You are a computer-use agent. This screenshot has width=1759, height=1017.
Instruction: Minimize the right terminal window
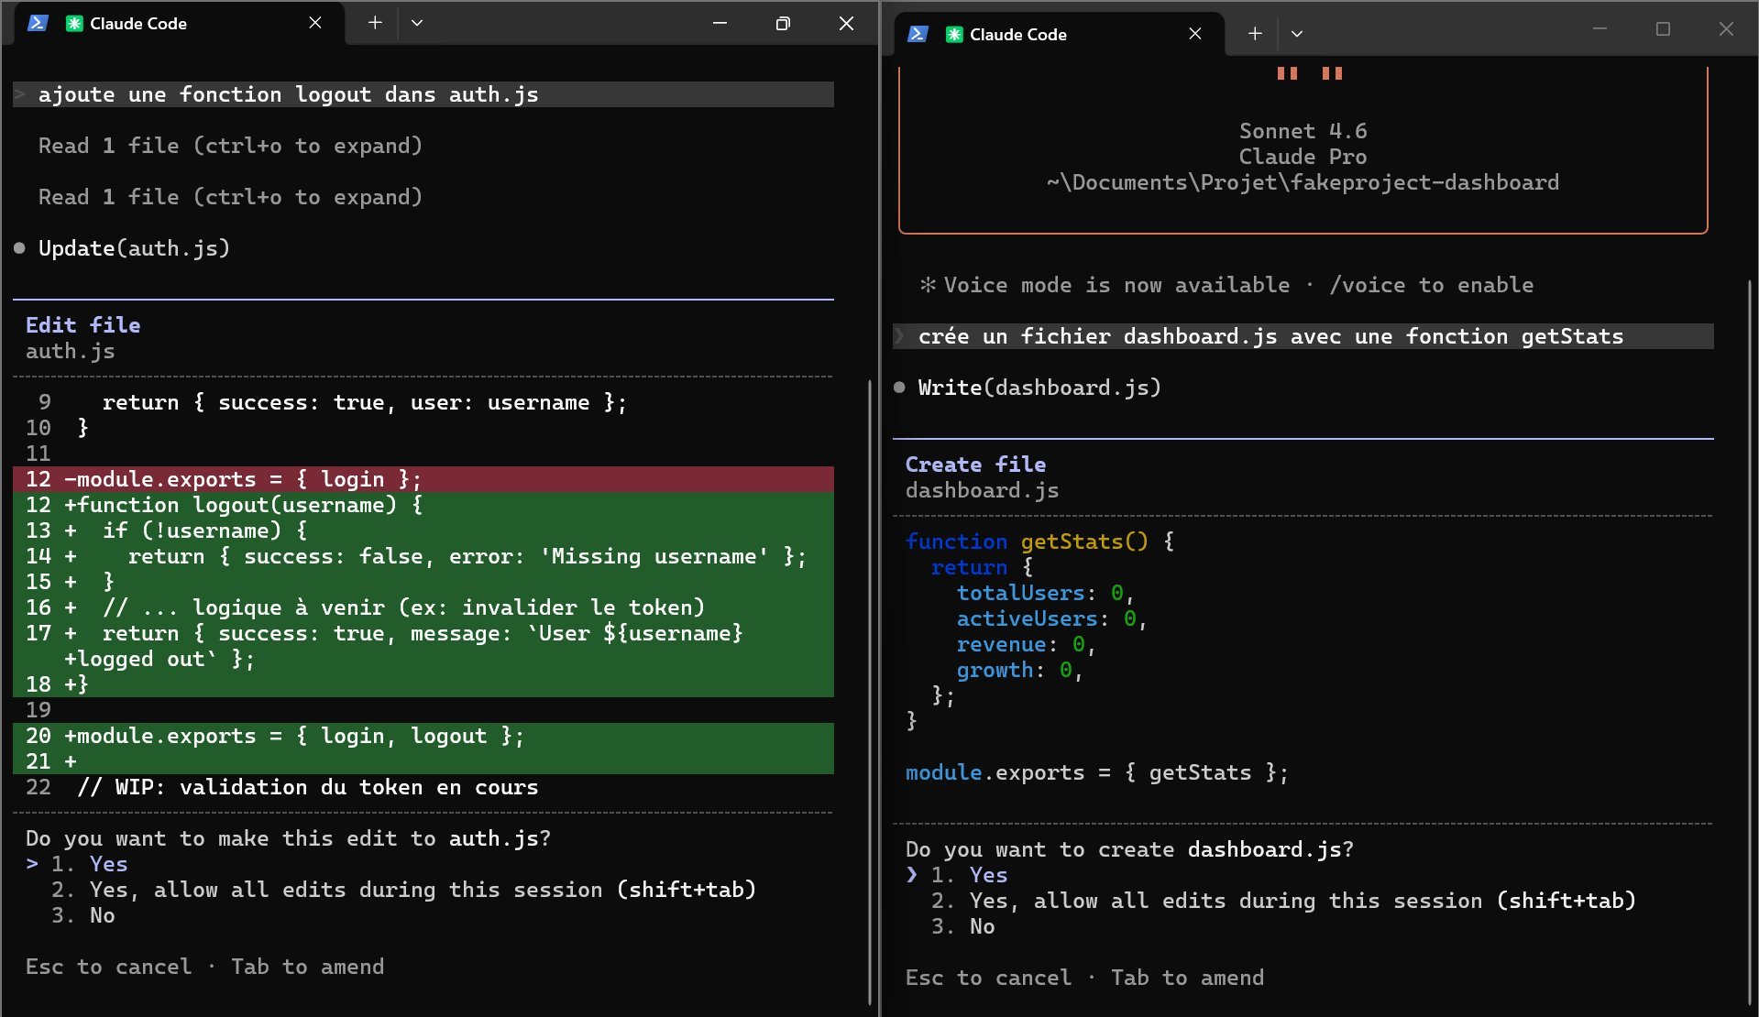coord(1600,29)
